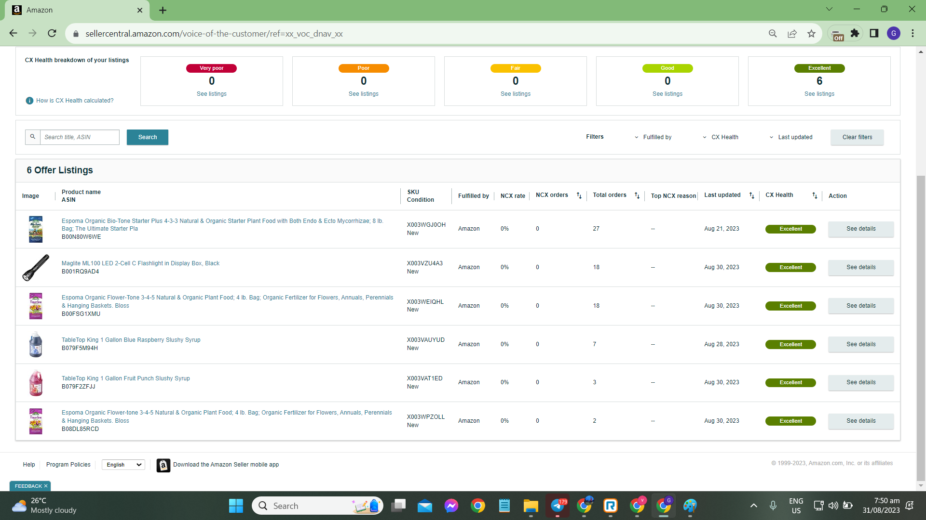Reload the Seller Central page
Screen dimensions: 926x520
pos(52,33)
